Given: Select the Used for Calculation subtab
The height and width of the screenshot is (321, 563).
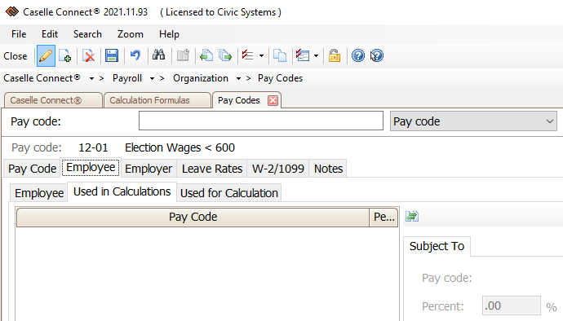Looking at the screenshot, I should [228, 193].
